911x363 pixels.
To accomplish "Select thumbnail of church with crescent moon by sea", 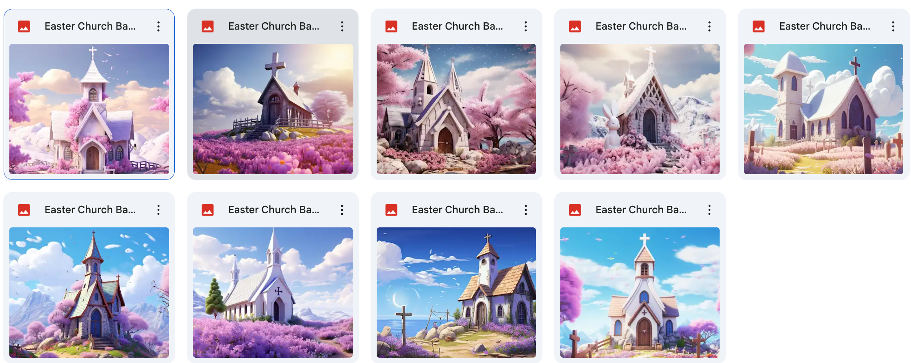I will pos(456,292).
